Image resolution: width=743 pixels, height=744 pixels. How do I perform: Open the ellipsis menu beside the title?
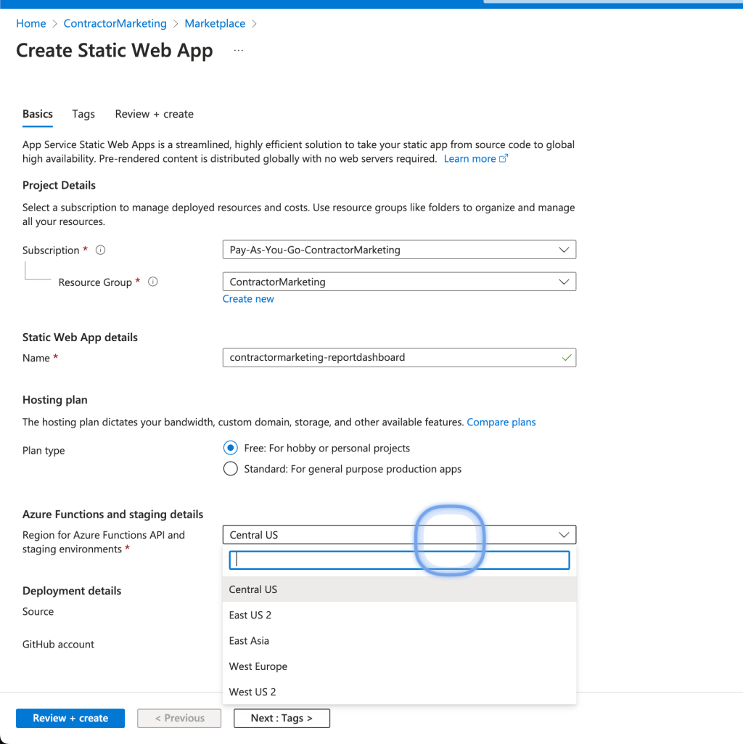coord(239,50)
